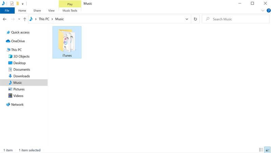271x153 pixels.
Task: Click the Help question mark icon
Action: tap(268, 10)
